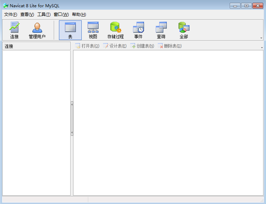Show 事件 (Event) objects
Image resolution: width=266 pixels, height=204 pixels.
[x=138, y=30]
